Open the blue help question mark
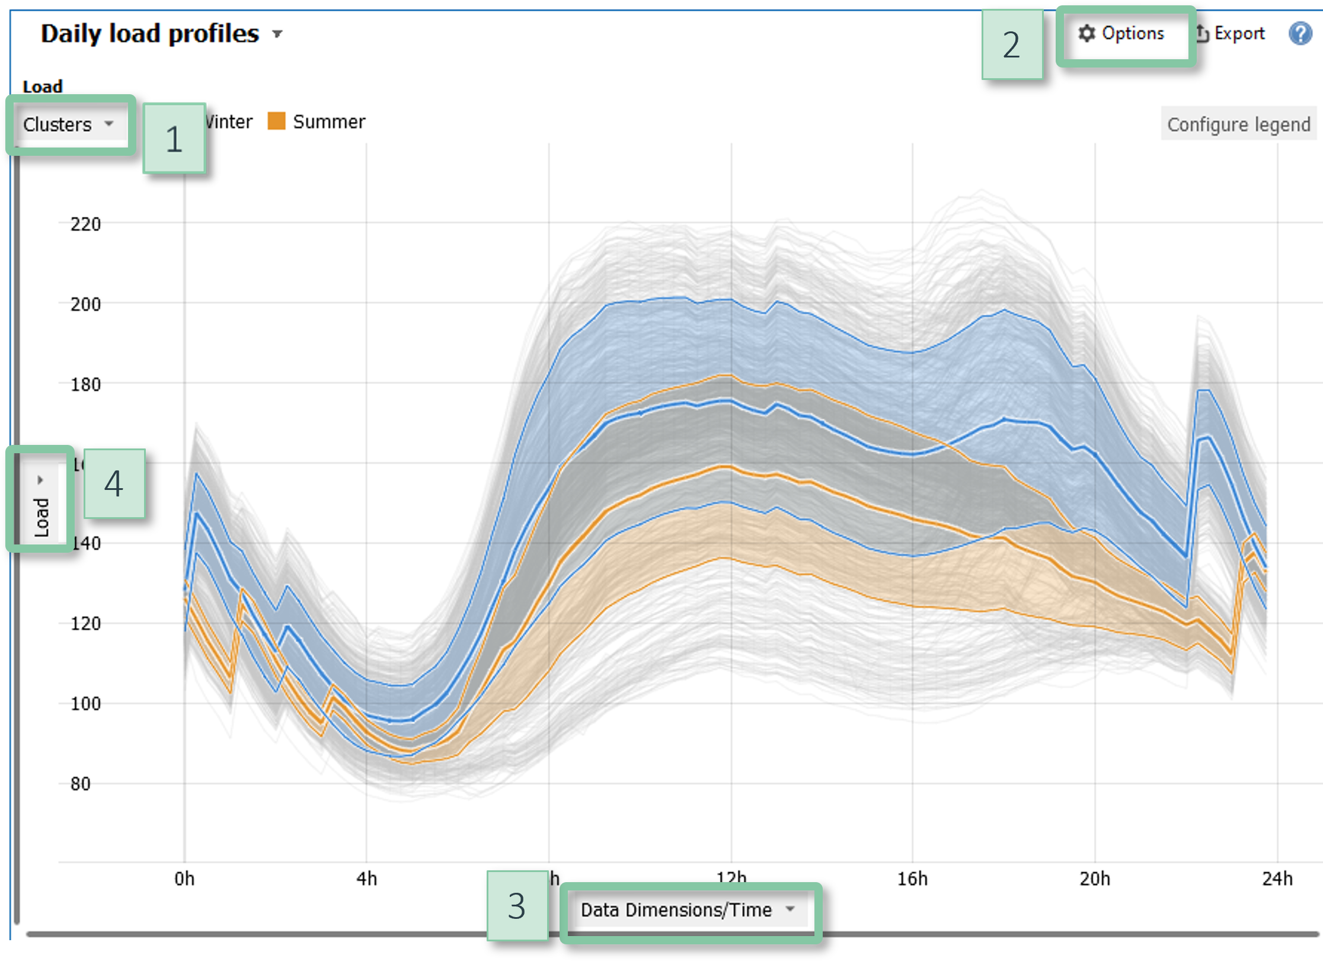 [1300, 34]
